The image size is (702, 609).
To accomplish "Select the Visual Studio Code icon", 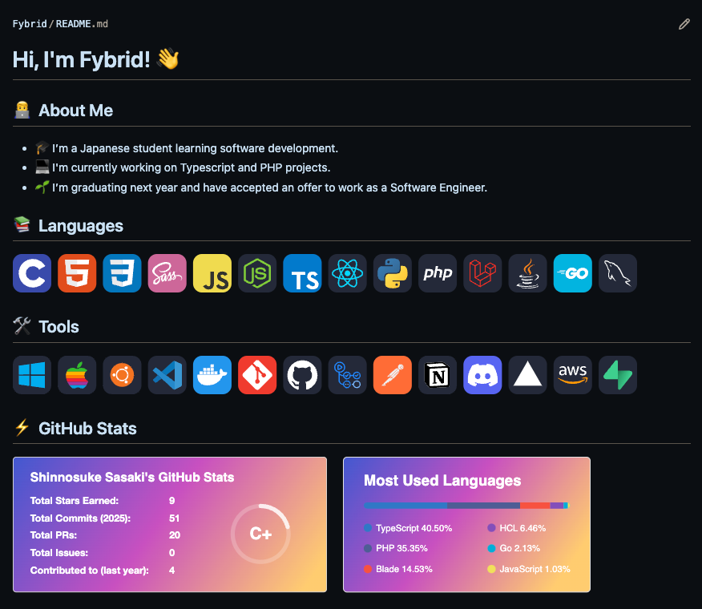I will tap(167, 375).
